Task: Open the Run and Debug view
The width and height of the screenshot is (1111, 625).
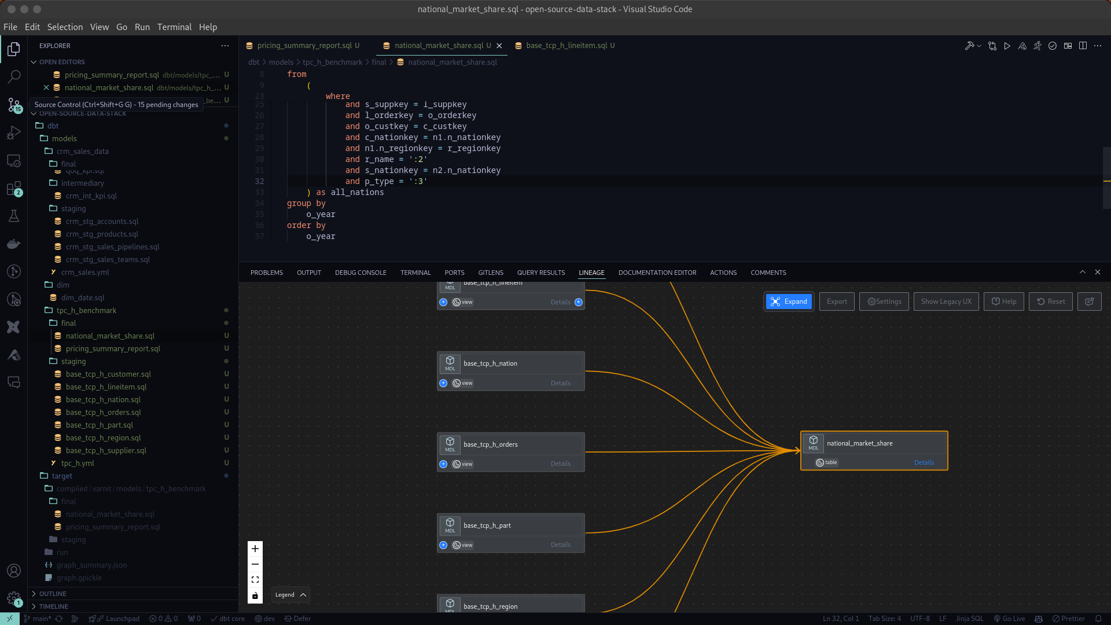Action: (x=14, y=133)
